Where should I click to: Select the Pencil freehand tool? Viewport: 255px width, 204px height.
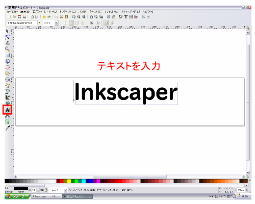click(x=8, y=85)
